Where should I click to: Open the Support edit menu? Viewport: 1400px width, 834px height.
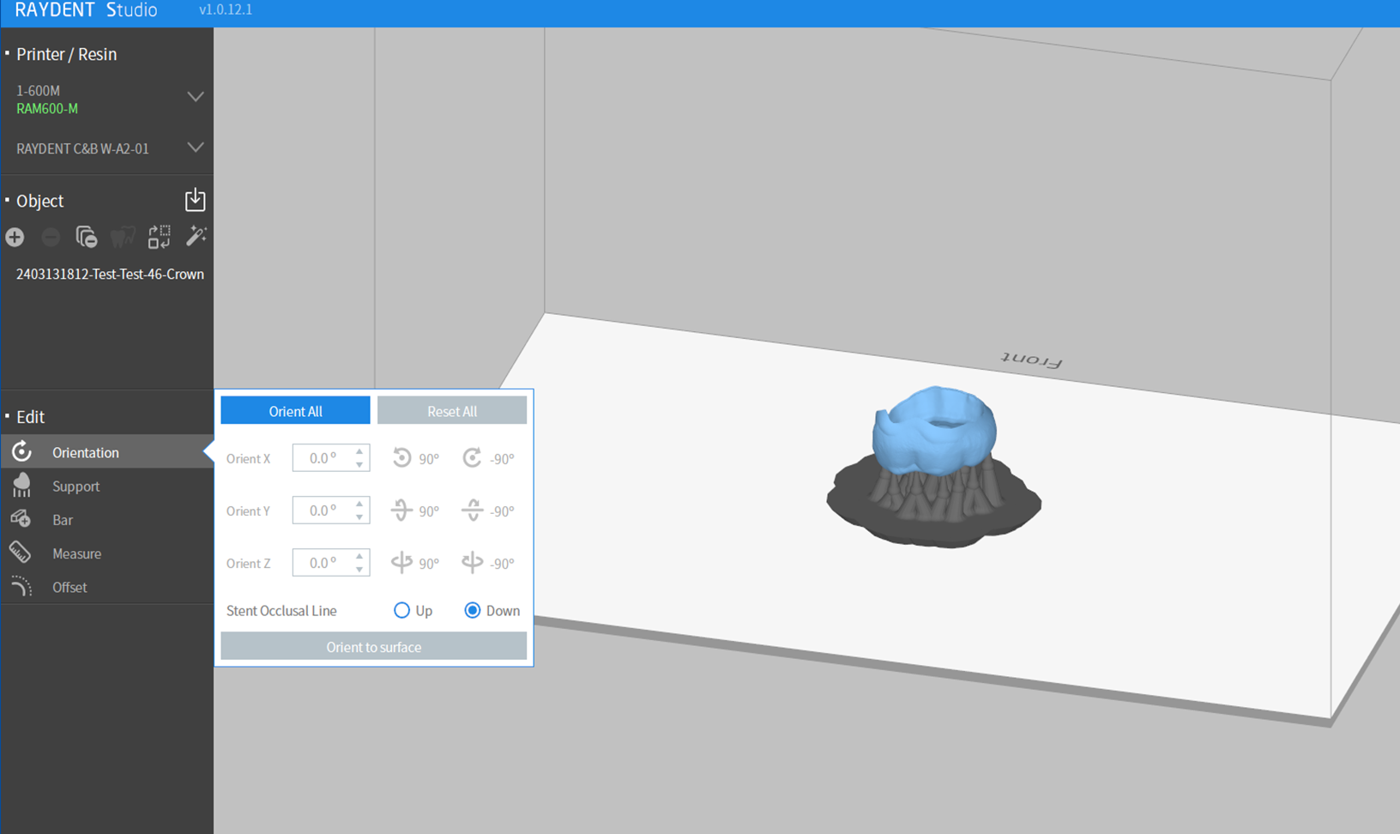coord(75,486)
